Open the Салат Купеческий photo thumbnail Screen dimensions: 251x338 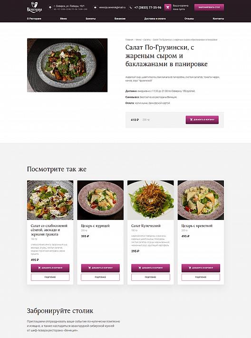click(151, 200)
